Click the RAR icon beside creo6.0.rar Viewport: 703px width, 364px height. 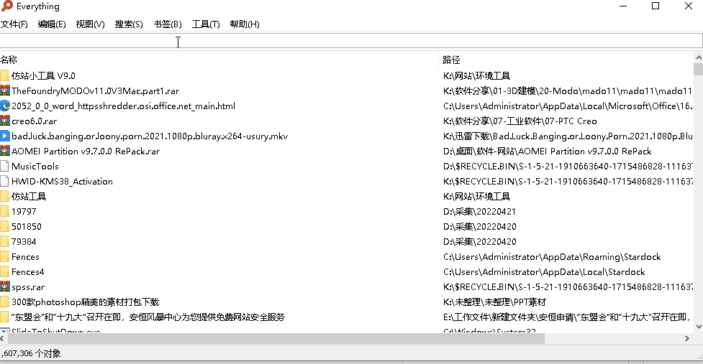point(4,121)
